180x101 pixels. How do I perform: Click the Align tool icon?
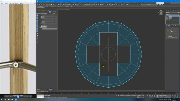tap(95, 5)
